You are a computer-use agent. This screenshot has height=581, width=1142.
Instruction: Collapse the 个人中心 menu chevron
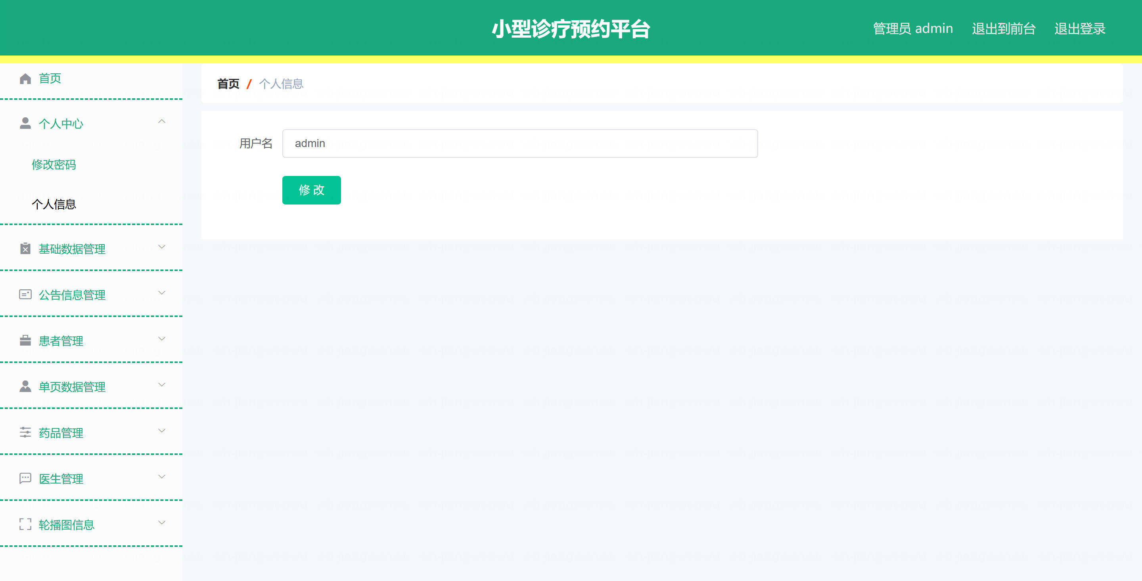(162, 121)
